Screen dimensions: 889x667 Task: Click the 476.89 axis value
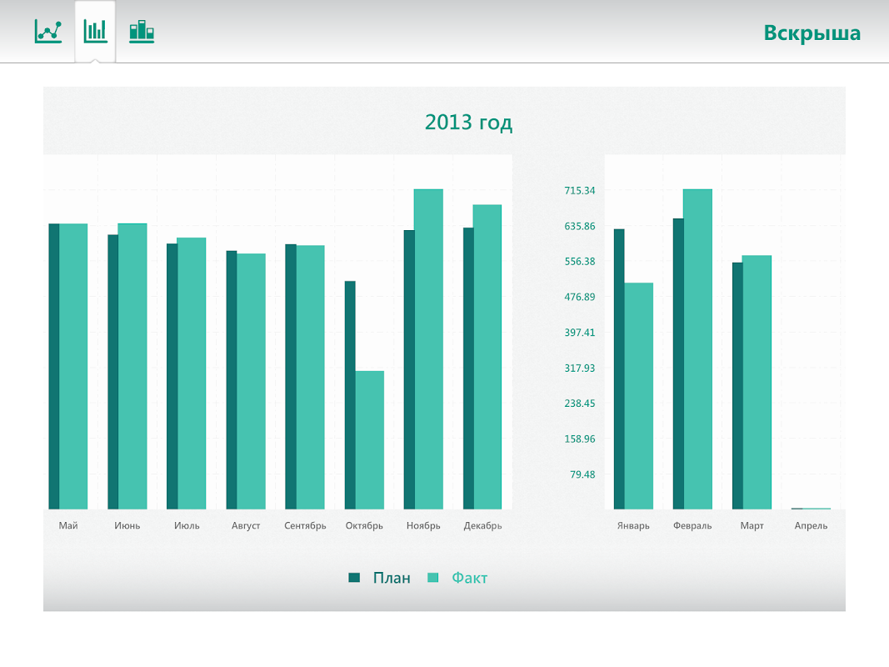[x=579, y=297]
